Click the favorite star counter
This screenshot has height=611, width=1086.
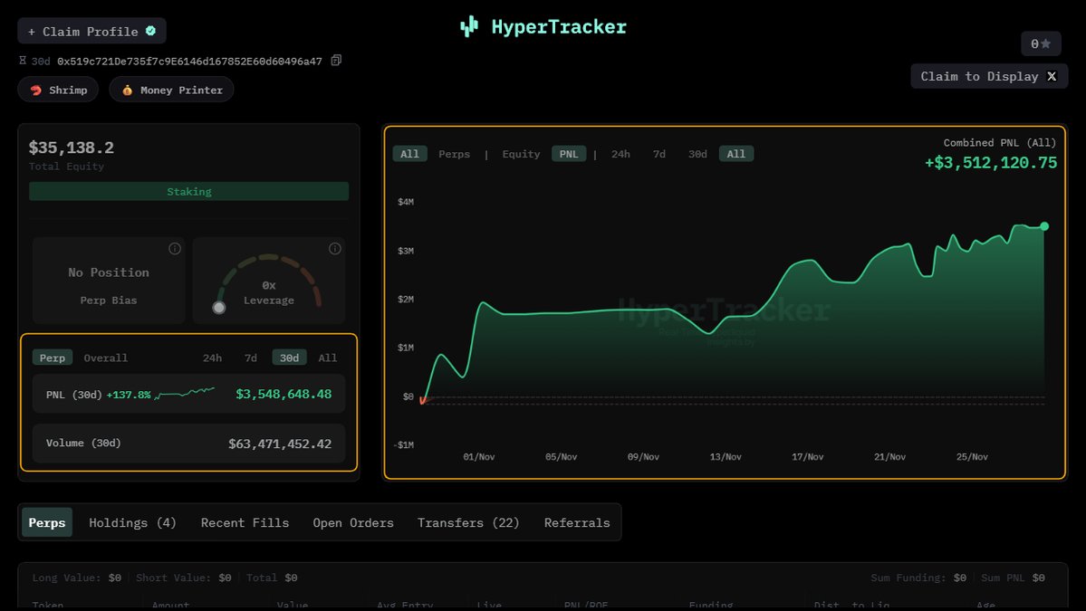click(1041, 43)
